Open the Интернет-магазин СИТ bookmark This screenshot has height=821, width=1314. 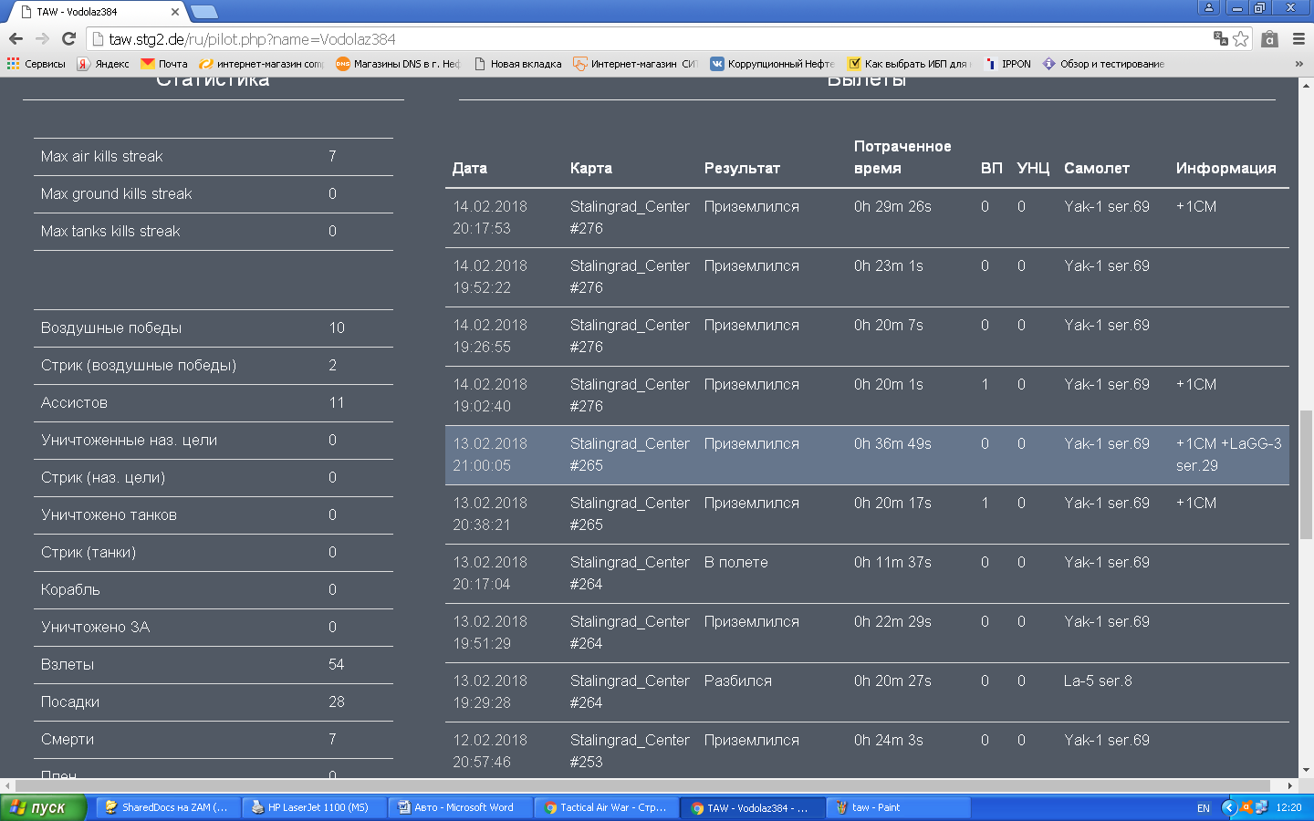pyautogui.click(x=635, y=64)
